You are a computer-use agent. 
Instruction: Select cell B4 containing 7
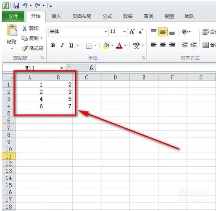(x=58, y=106)
